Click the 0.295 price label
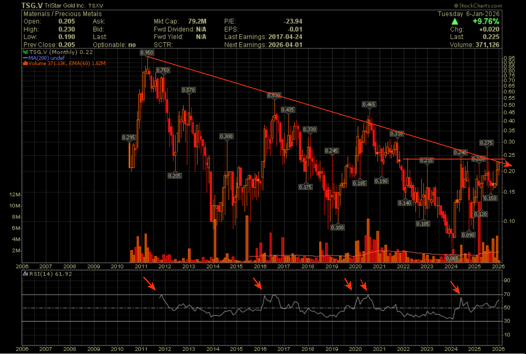Image resolution: width=526 pixels, height=354 pixels. tap(129, 138)
